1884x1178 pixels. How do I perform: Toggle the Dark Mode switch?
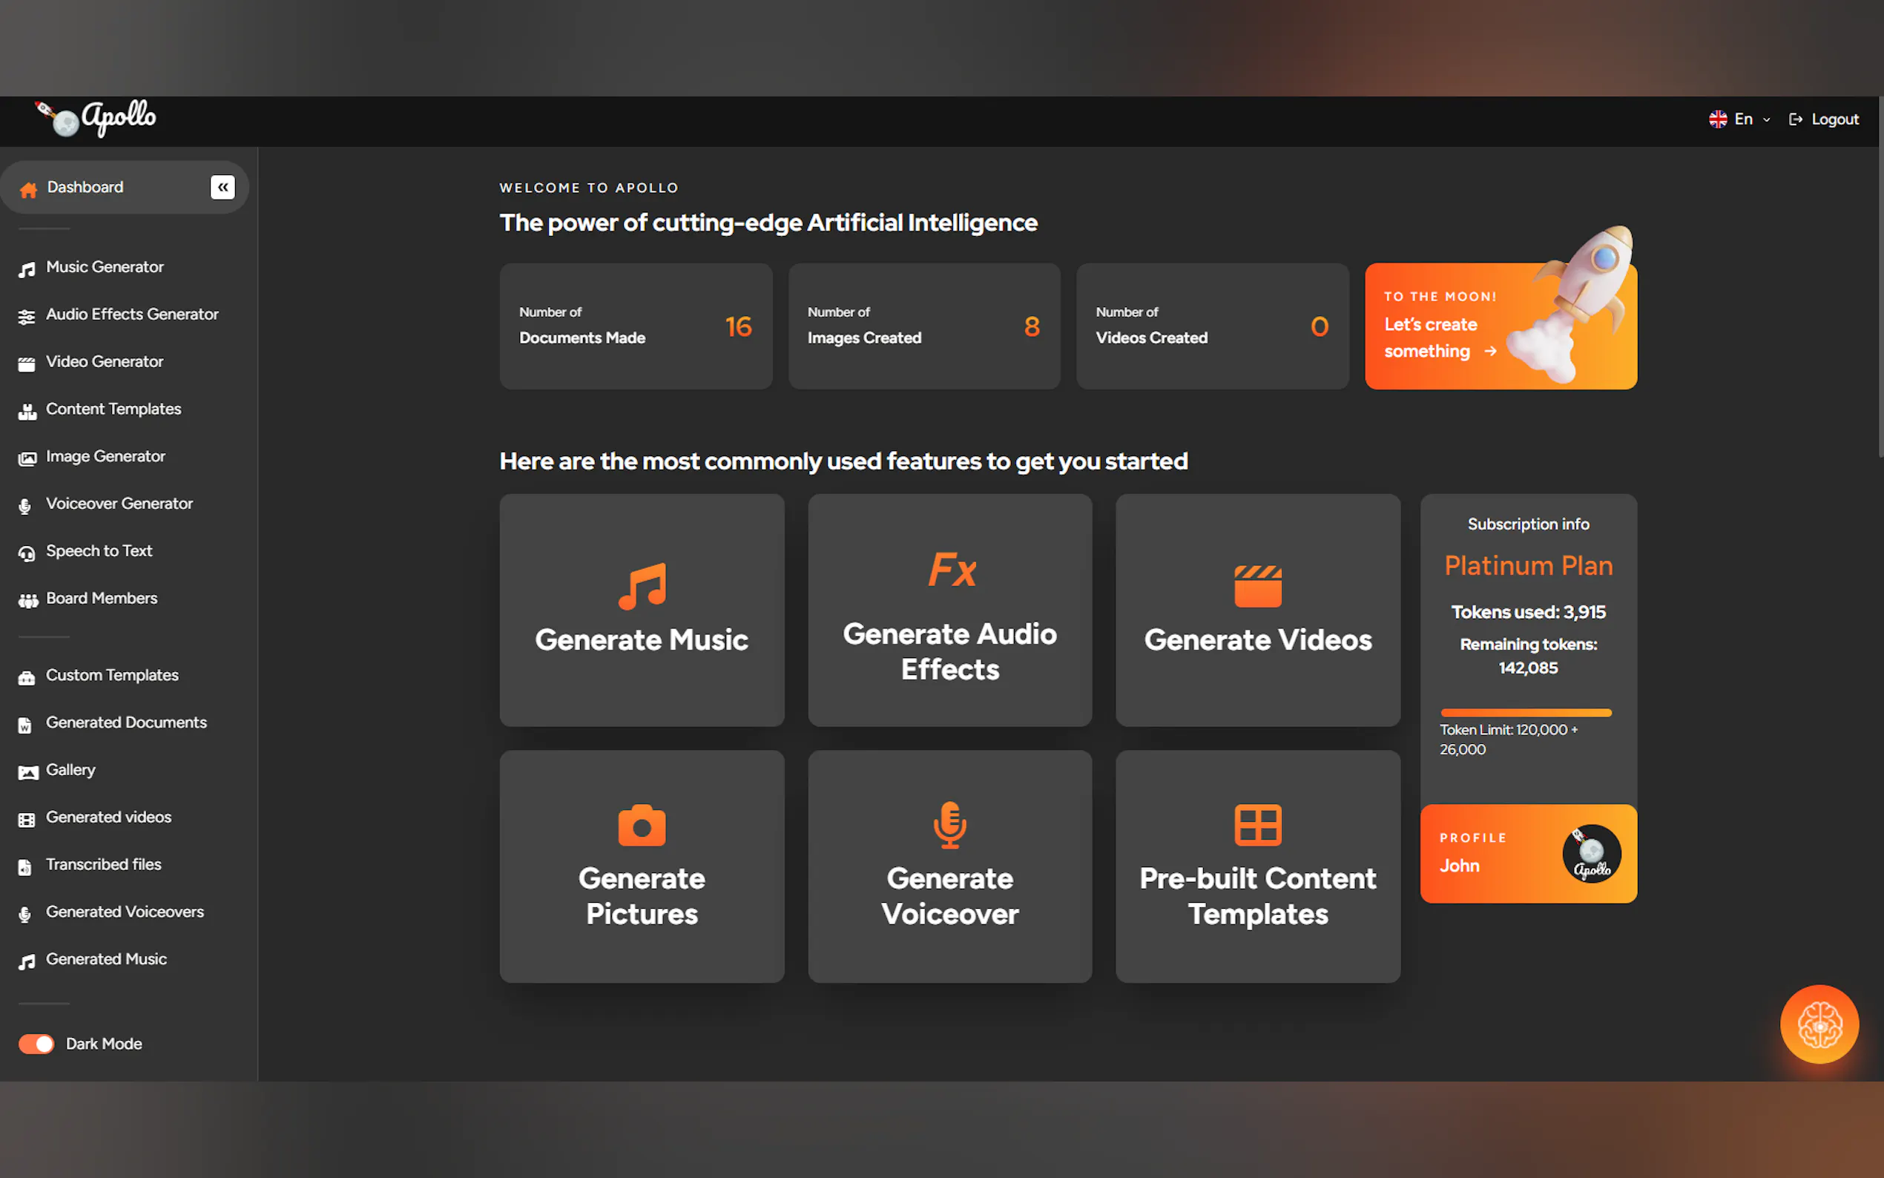pos(36,1043)
